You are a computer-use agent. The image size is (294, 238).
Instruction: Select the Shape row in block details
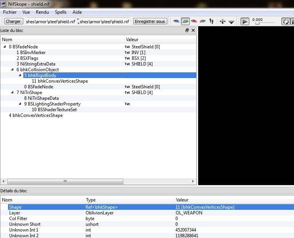[x=147, y=207]
